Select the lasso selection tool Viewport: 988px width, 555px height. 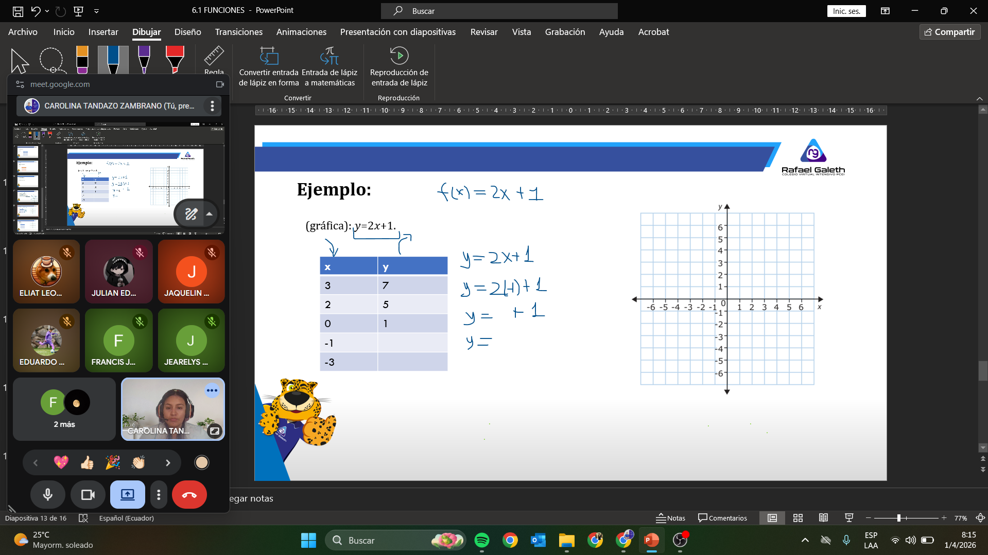point(51,60)
